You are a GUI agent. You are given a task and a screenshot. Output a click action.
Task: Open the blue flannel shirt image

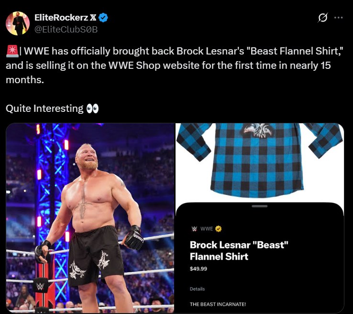pos(260,162)
